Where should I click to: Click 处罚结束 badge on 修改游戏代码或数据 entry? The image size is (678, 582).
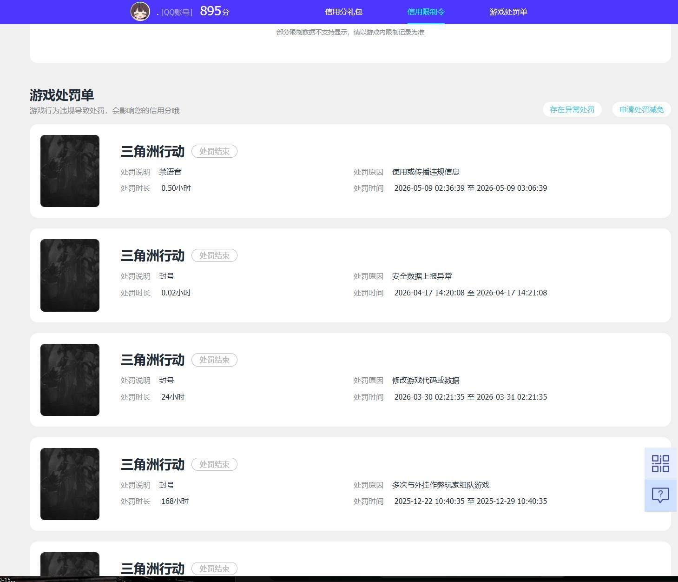pyautogui.click(x=214, y=360)
